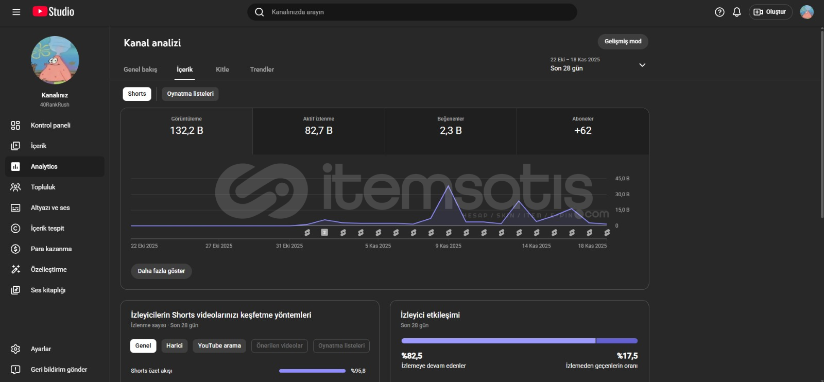Open the account avatar menu

pyautogui.click(x=806, y=12)
